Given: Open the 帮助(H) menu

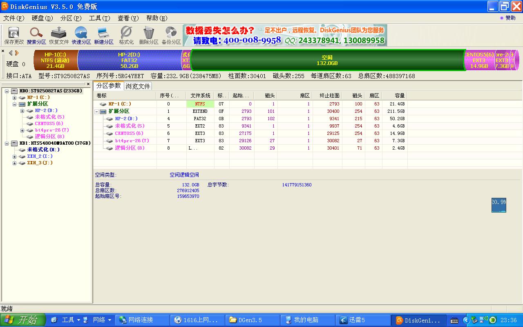Looking at the screenshot, I should click(x=157, y=18).
